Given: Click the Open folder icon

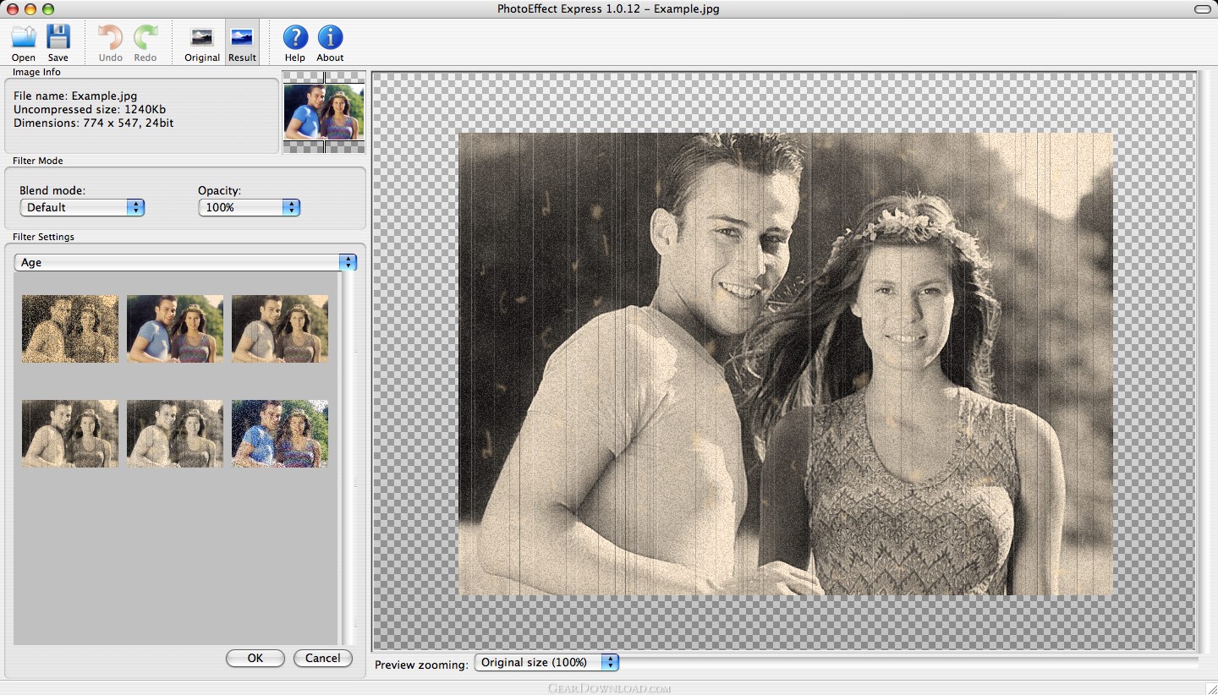Looking at the screenshot, I should click(24, 38).
